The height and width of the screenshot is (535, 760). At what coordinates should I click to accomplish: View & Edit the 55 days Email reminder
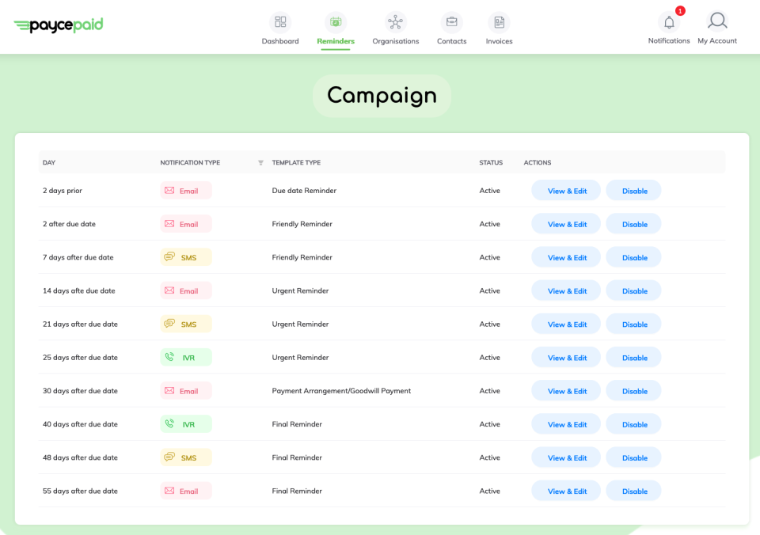[x=566, y=491]
